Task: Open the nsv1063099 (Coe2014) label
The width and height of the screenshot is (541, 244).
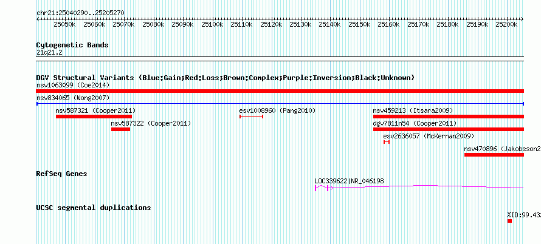Action: [x=73, y=85]
